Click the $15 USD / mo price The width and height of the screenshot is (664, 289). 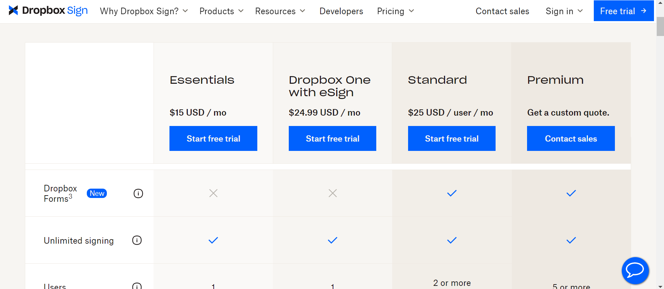click(198, 112)
